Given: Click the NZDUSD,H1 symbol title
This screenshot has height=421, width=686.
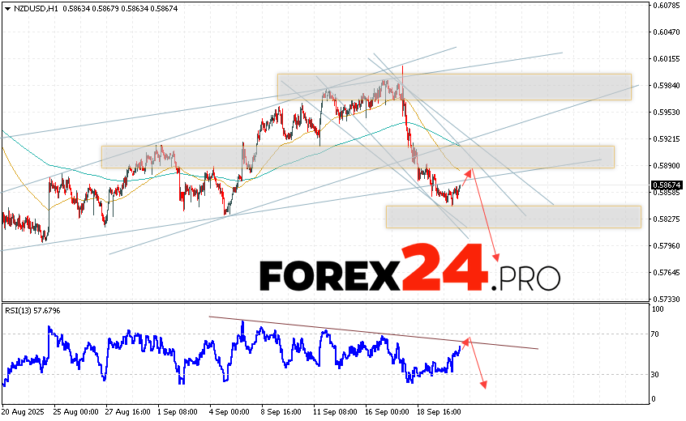Looking at the screenshot, I should click(31, 8).
